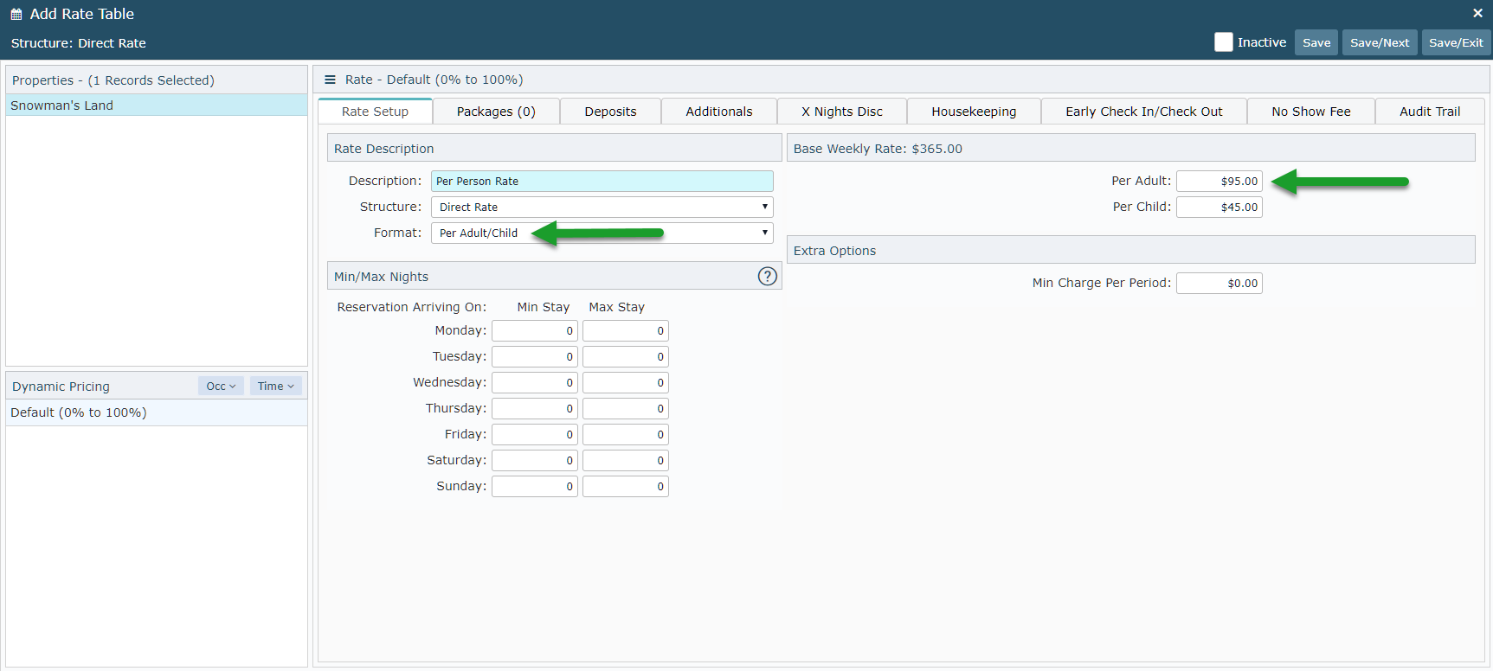This screenshot has width=1493, height=671.
Task: Click the Saturday Min Stay field
Action: point(535,460)
